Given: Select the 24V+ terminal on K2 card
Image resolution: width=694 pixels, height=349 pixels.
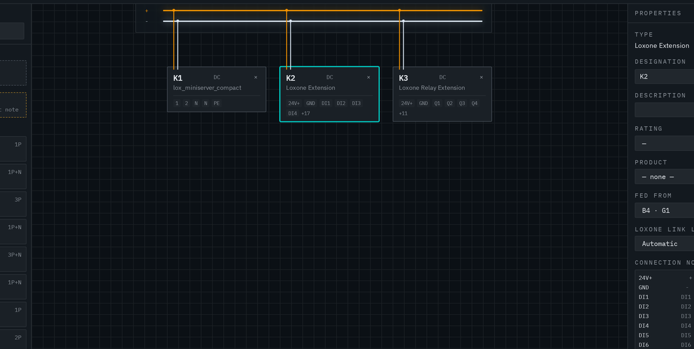Looking at the screenshot, I should coord(294,103).
